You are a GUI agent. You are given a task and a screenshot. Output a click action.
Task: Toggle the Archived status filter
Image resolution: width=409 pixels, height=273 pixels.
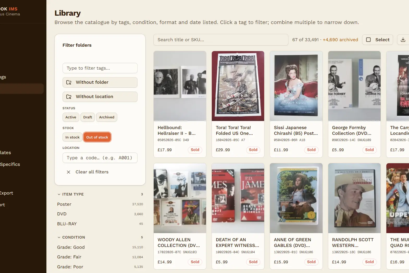click(x=107, y=117)
